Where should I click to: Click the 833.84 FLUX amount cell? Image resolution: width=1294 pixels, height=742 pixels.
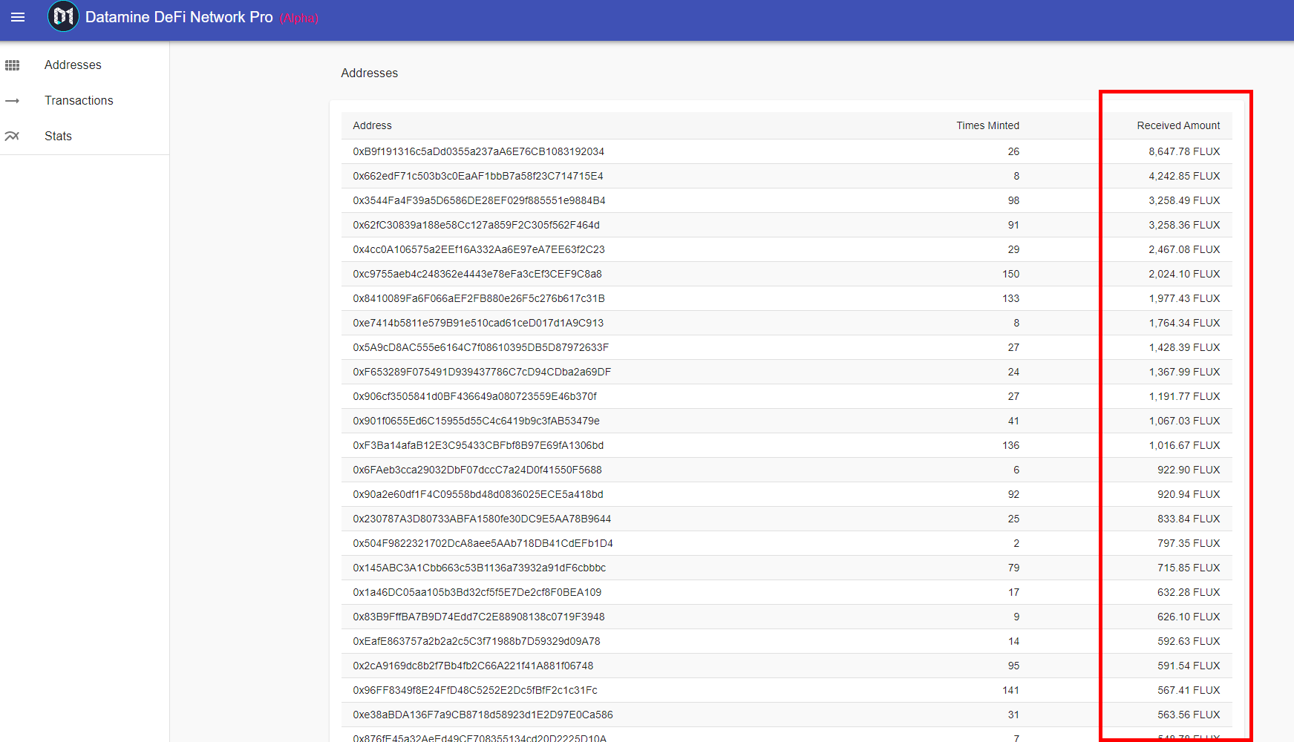[x=1189, y=519]
